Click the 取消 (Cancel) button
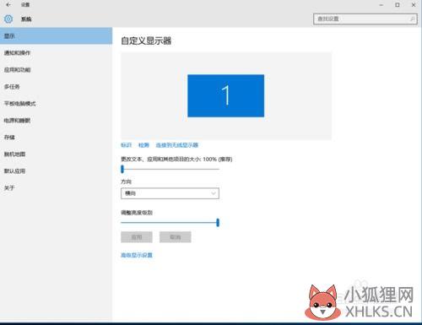 click(176, 237)
